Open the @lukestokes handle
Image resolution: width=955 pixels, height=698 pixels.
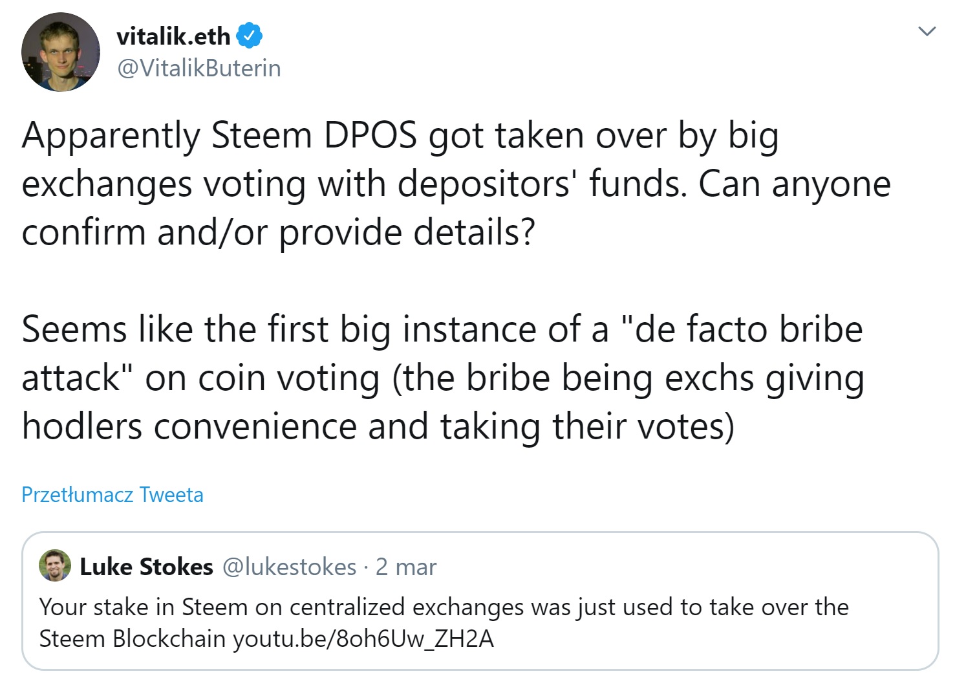click(289, 567)
